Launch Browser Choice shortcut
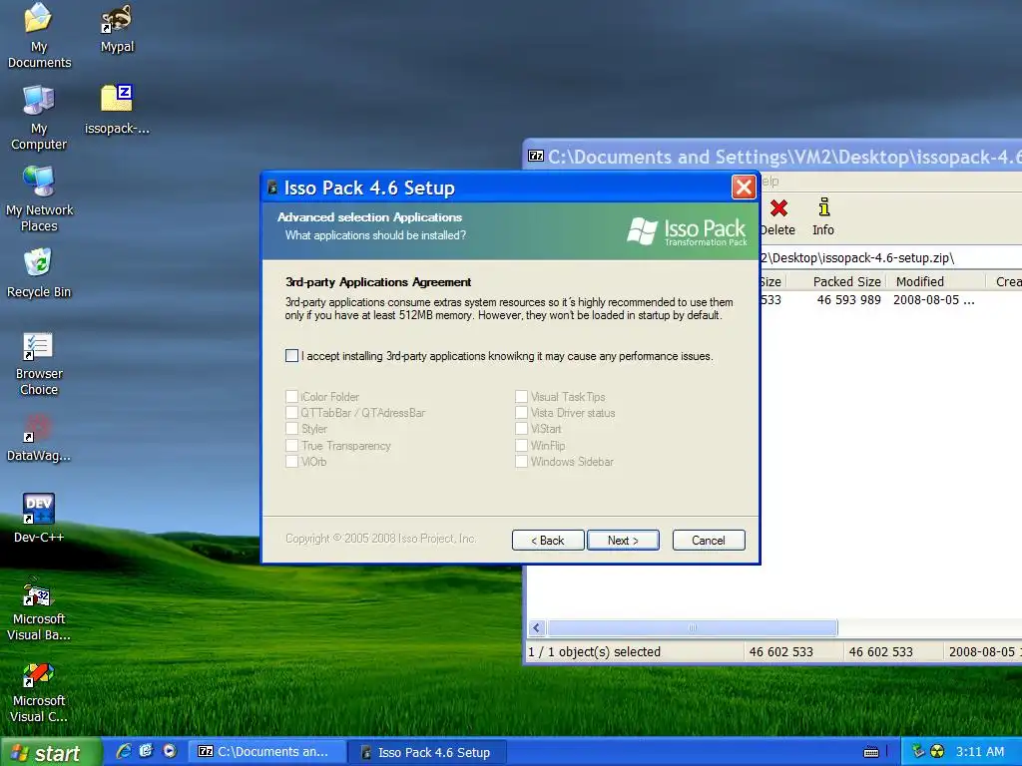 point(39,363)
